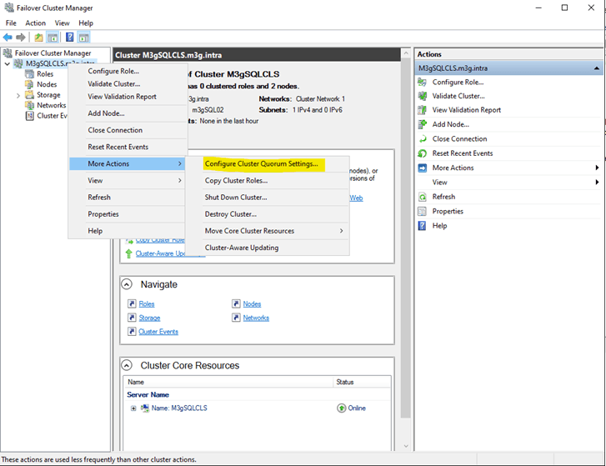Viewport: 606px width, 466px height.
Task: Select Refresh in the context menu
Action: (x=128, y=197)
